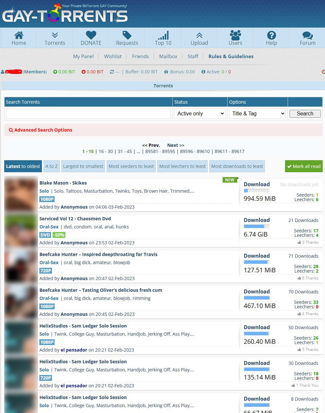Click the DVD tag on Serviced Vol 12
The width and height of the screenshot is (325, 413).
tap(45, 235)
